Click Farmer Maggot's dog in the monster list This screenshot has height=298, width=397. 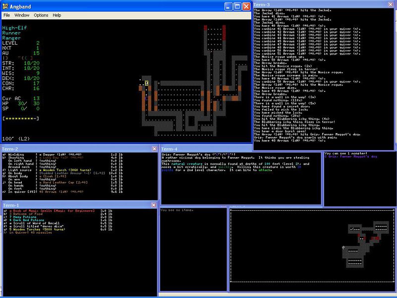(353, 157)
